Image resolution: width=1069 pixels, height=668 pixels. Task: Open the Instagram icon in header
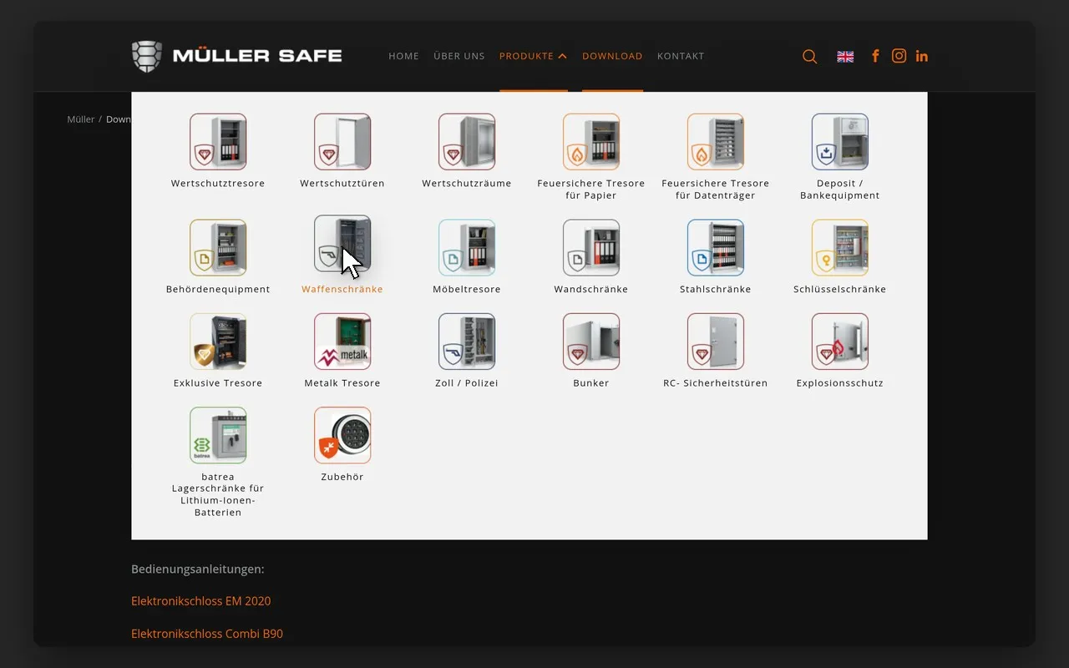(x=899, y=56)
